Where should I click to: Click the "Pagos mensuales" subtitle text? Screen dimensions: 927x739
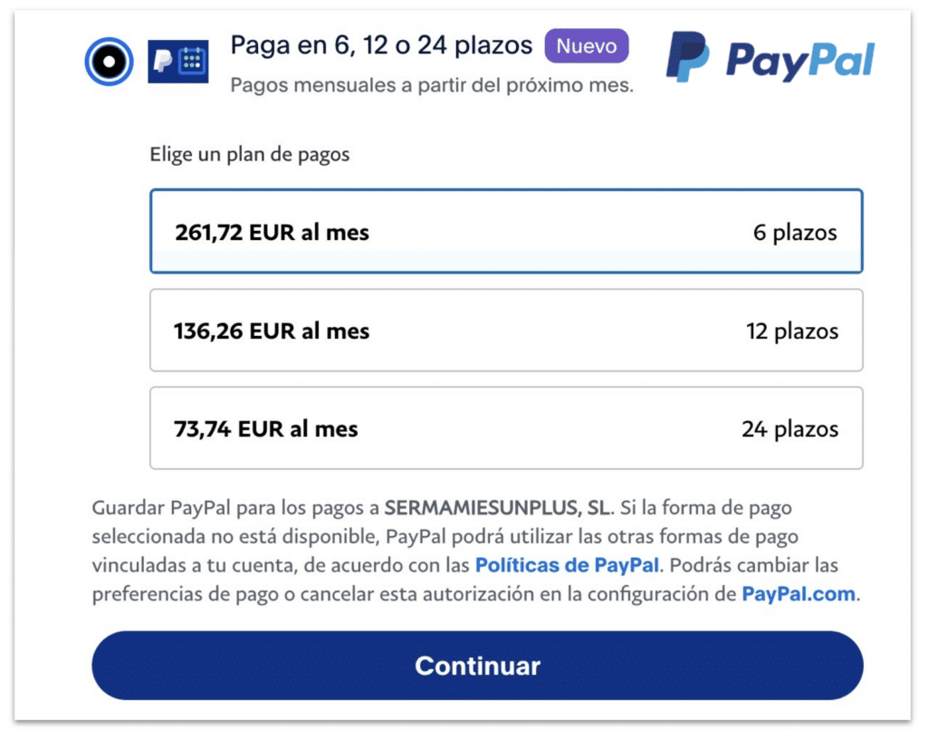(x=431, y=86)
